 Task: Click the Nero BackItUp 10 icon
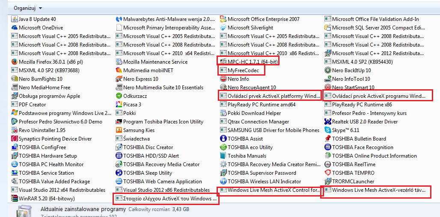[328, 70]
